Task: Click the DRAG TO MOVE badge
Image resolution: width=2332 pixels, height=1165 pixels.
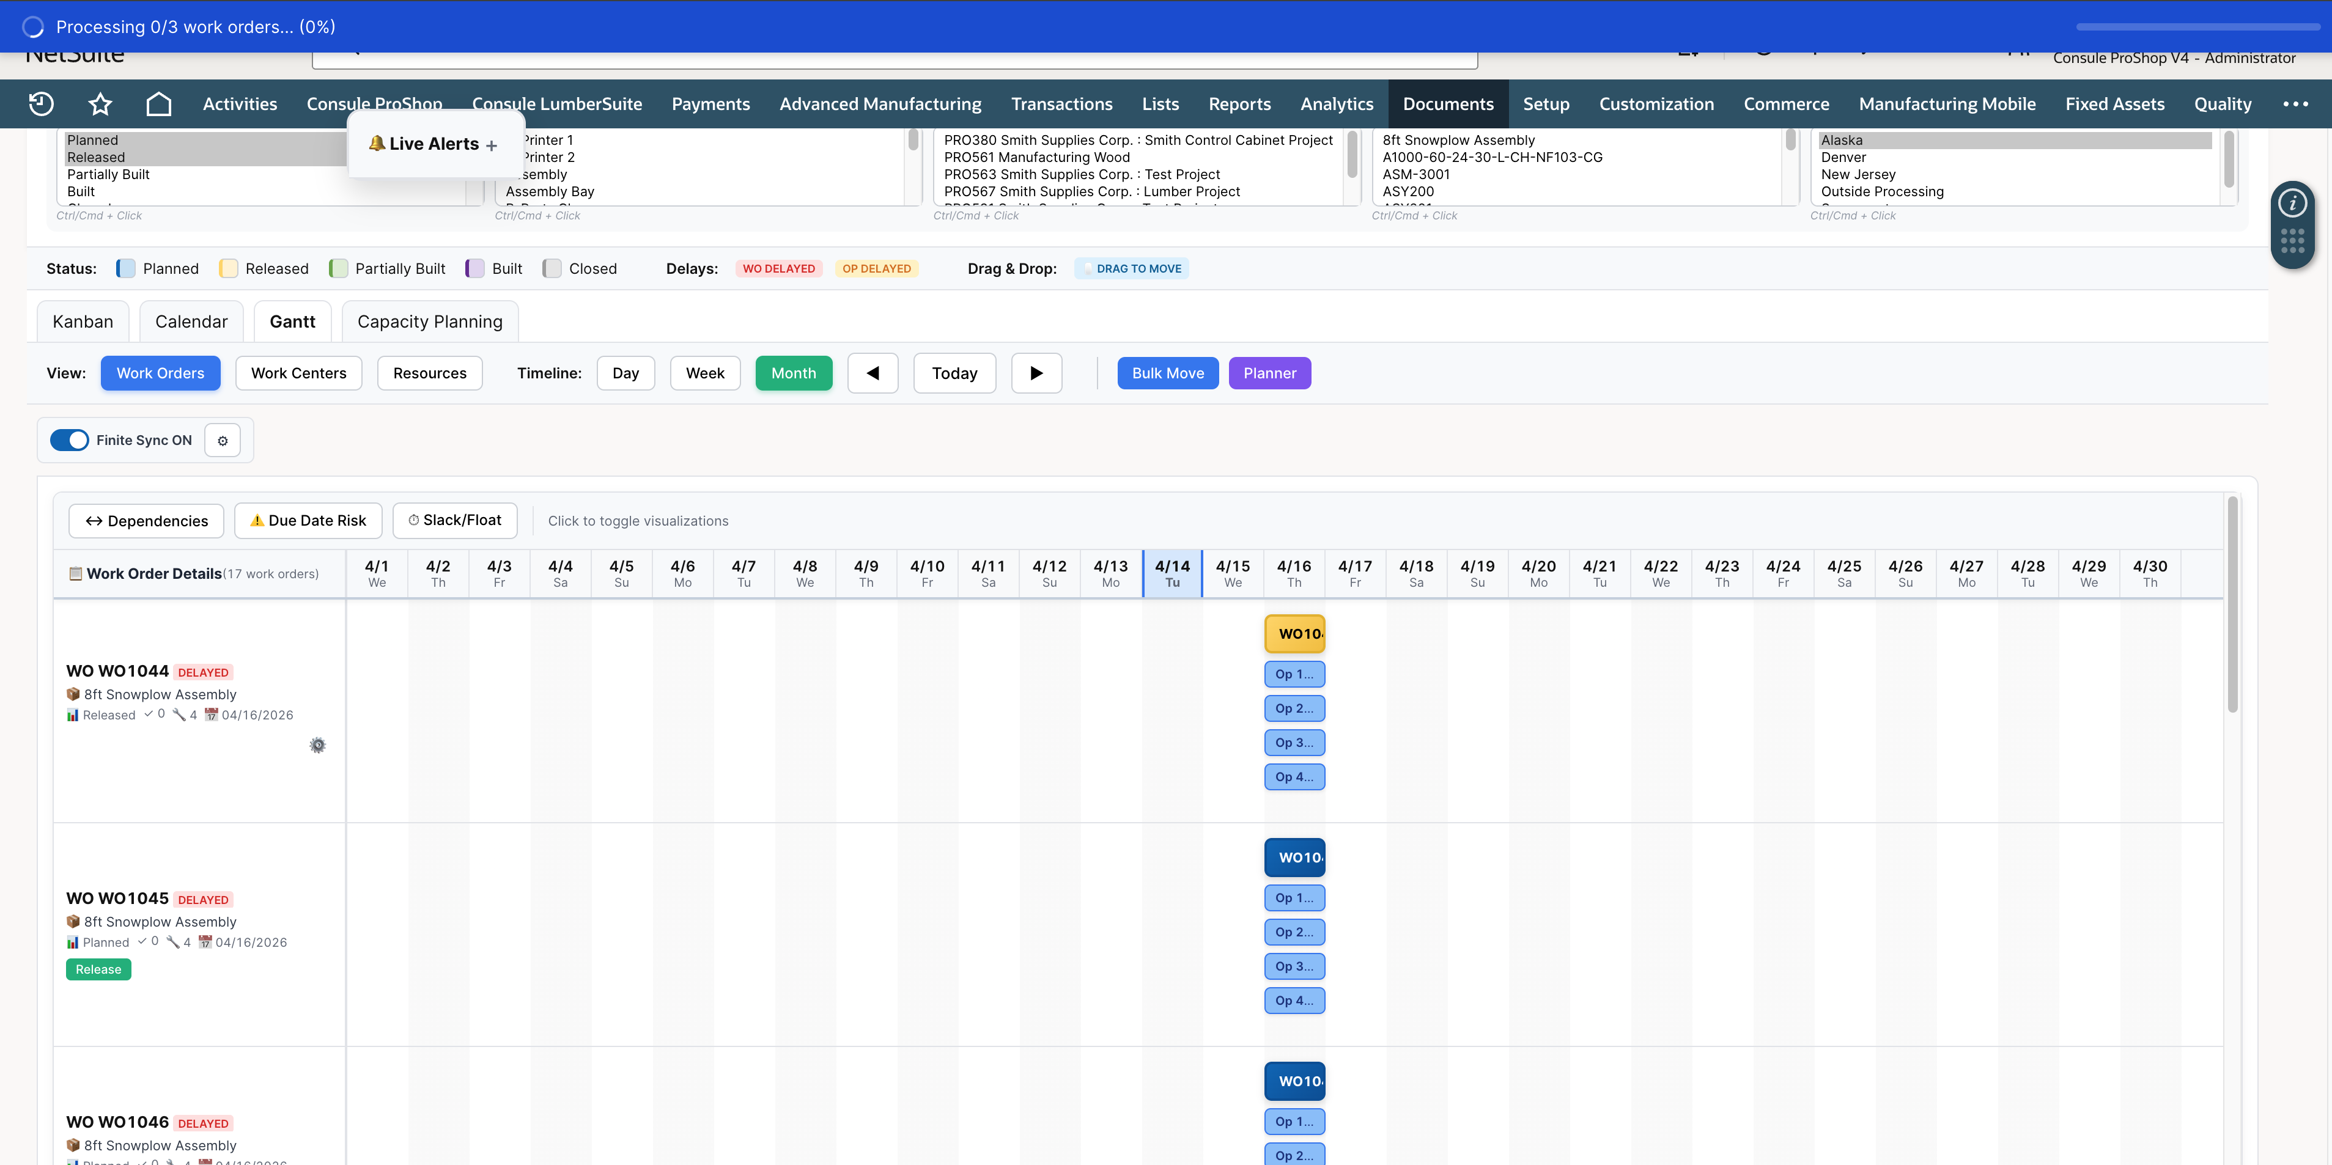Action: pos(1132,269)
